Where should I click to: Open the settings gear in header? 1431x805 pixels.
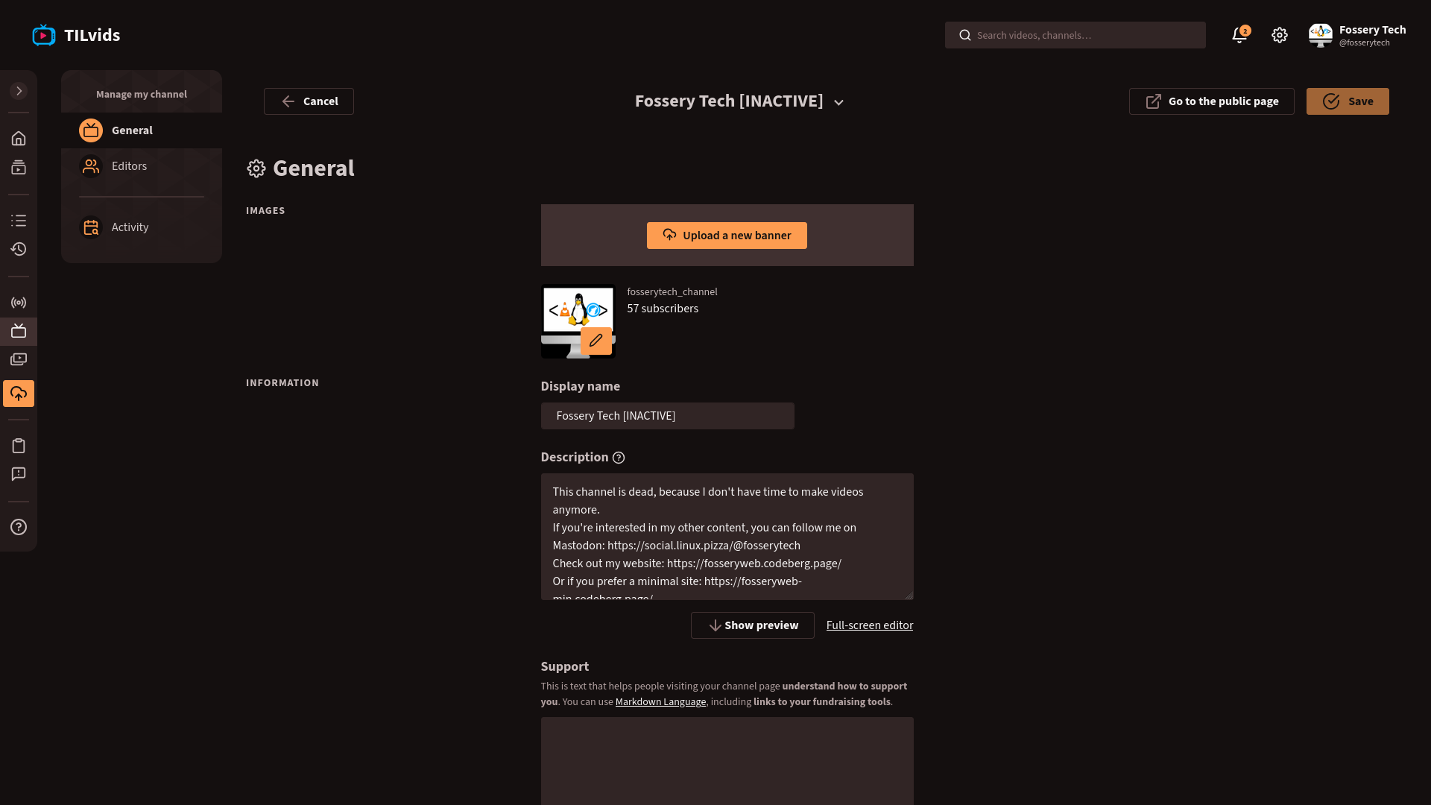[x=1280, y=35]
